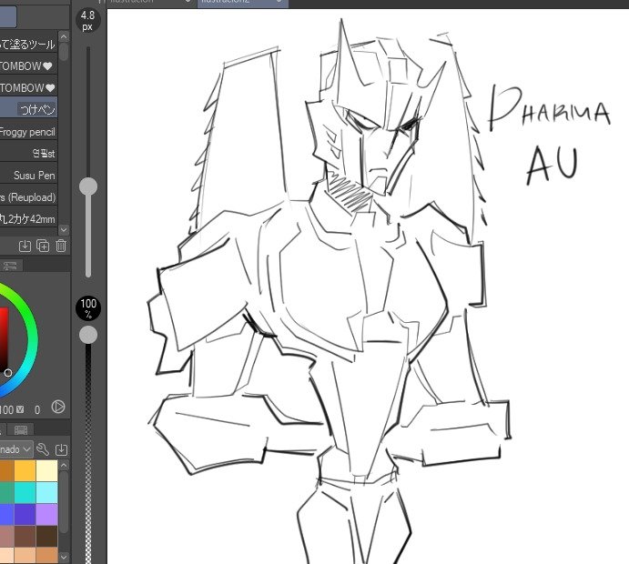Image resolution: width=629 pixels, height=564 pixels.
Task: Pick the green swatch
Action: (x=6, y=493)
